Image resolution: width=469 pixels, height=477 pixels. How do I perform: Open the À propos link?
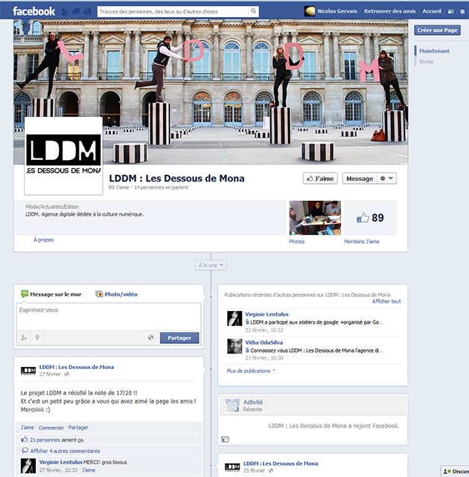[43, 240]
